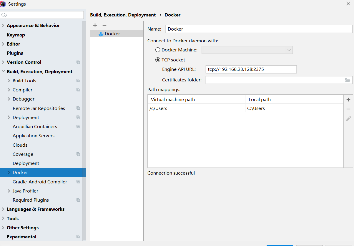
Task: Browse for Certificates folder with folder icon
Action: click(348, 80)
